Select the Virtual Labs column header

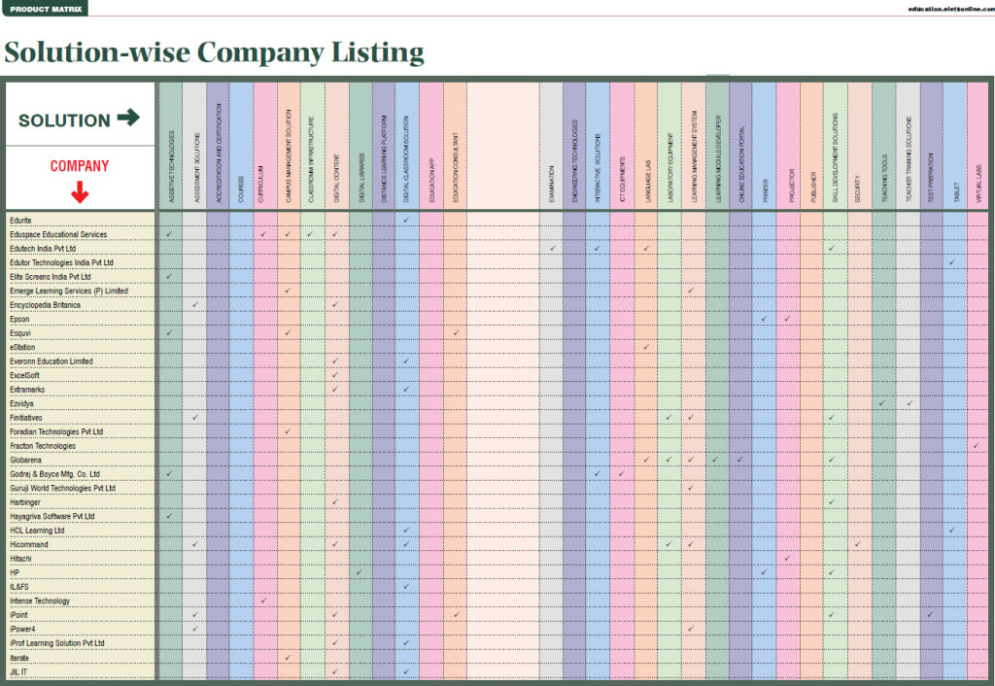978,146
